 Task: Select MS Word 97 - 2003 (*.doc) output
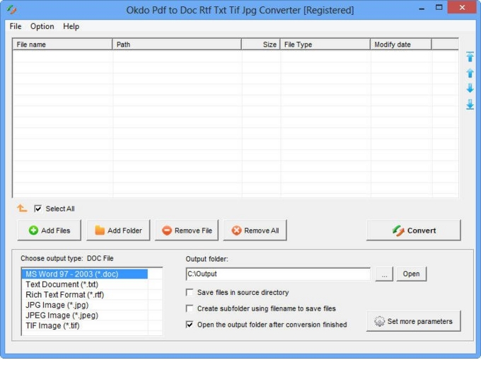(84, 274)
